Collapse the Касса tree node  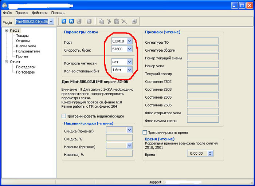tap(6, 31)
